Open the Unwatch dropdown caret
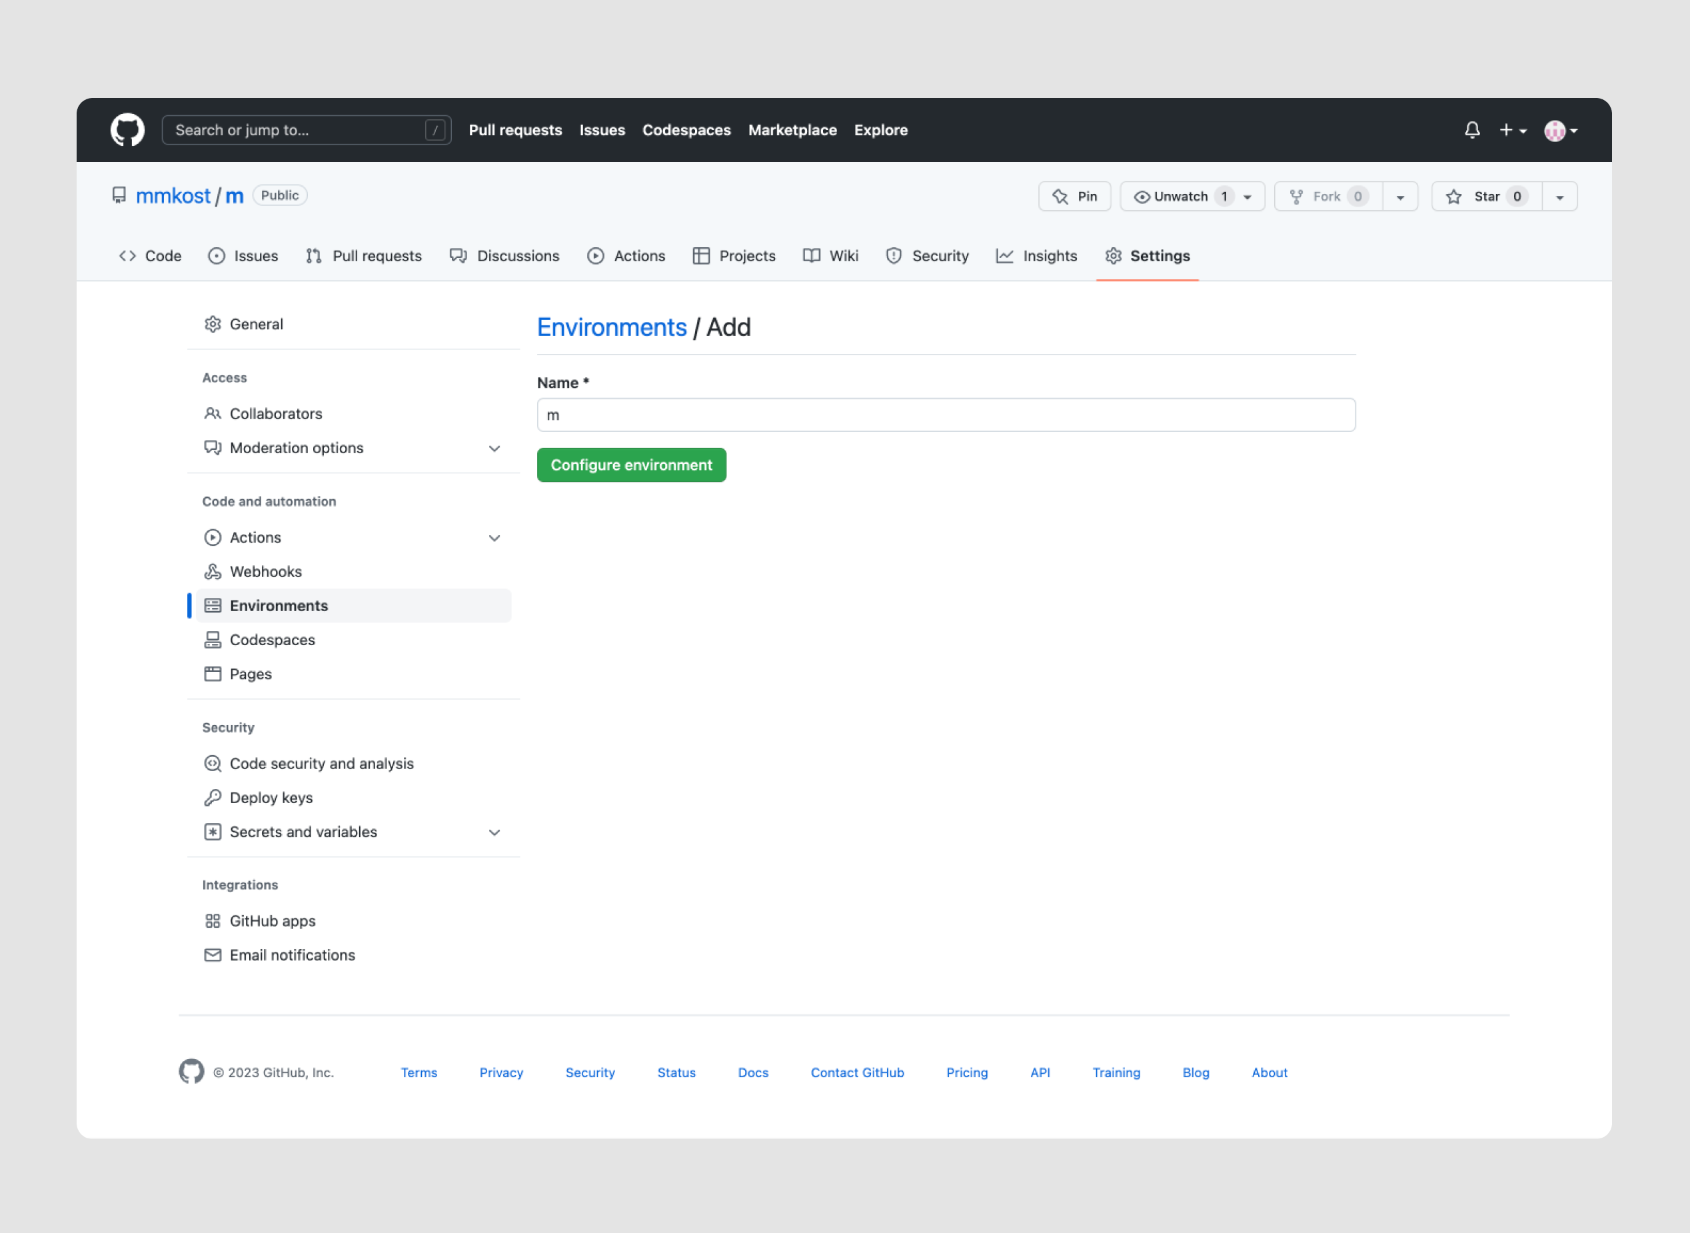Viewport: 1690px width, 1233px height. (1248, 197)
